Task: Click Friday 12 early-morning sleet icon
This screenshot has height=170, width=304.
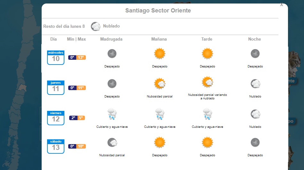Action: tap(112, 114)
